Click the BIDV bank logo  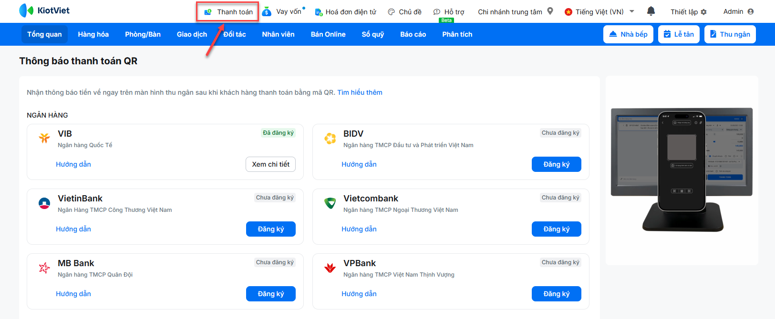(x=330, y=139)
